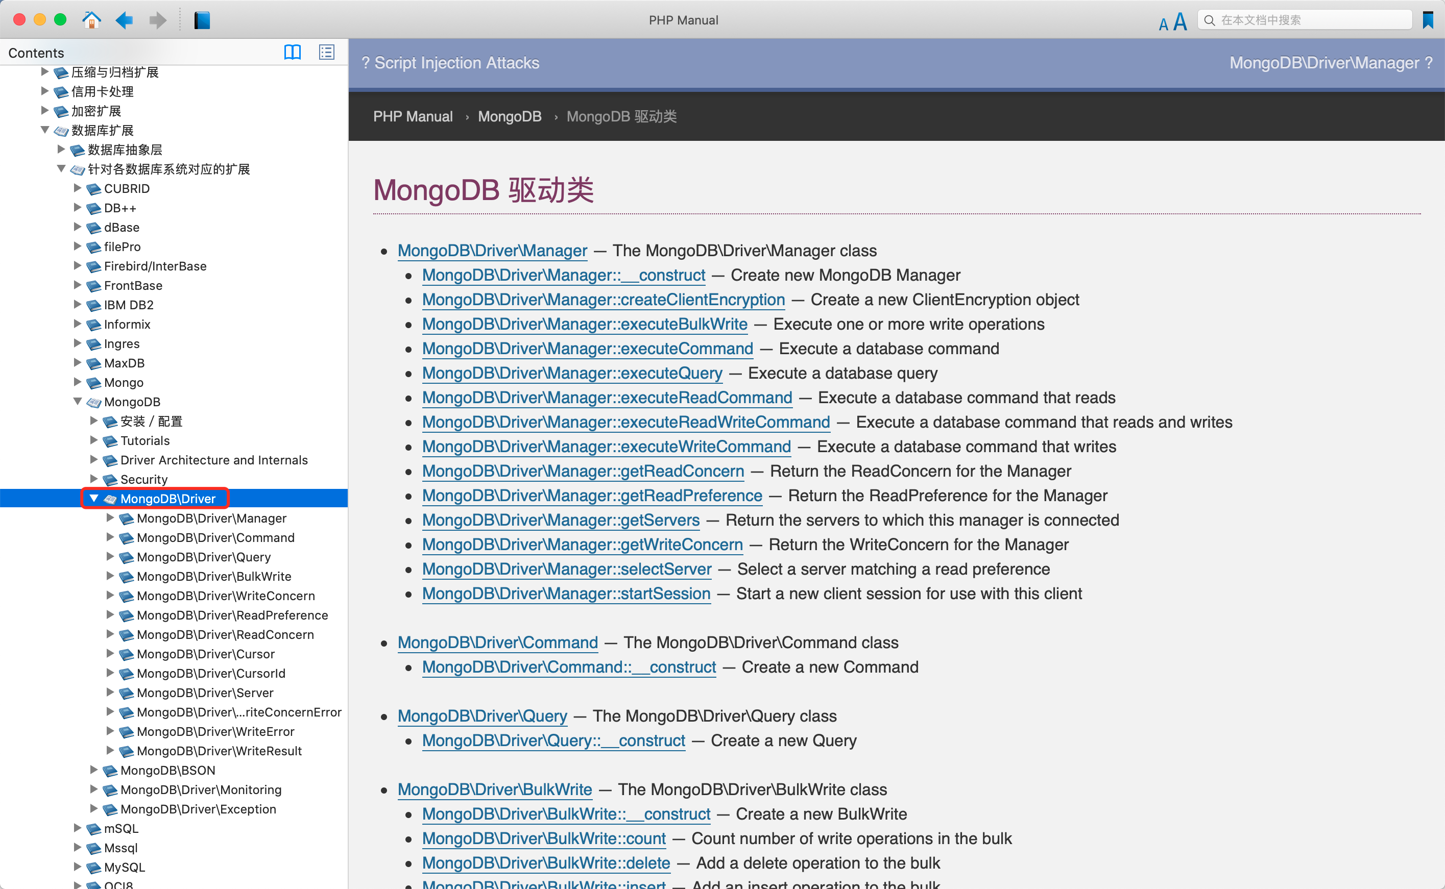Toggle the sidebar book icon in toolbar
The image size is (1445, 889).
tap(202, 20)
